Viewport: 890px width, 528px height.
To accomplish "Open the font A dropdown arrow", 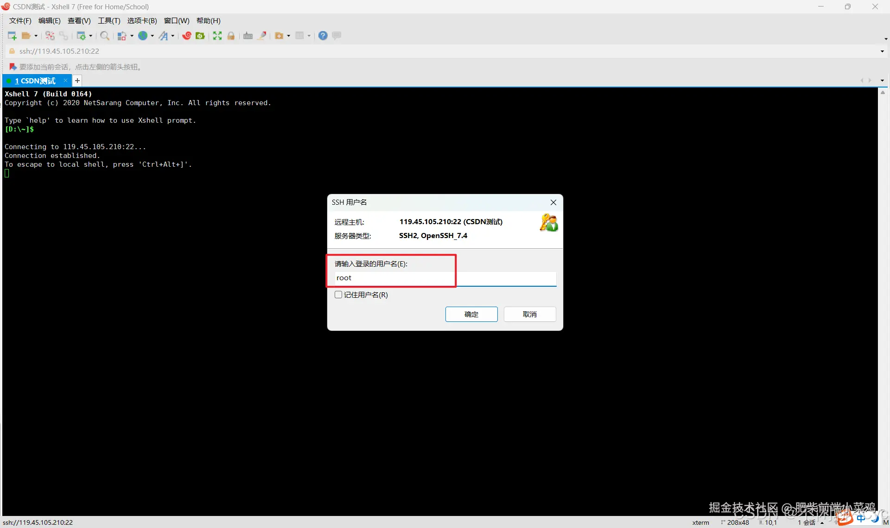I will point(173,36).
